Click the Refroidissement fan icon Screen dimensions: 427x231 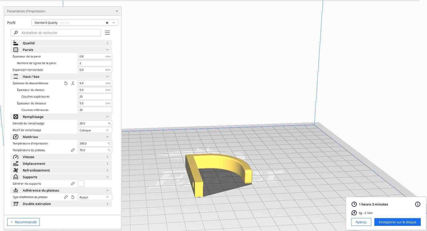pos(16,170)
